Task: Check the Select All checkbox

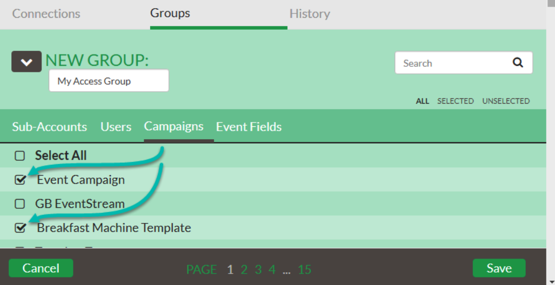Action: (x=20, y=155)
